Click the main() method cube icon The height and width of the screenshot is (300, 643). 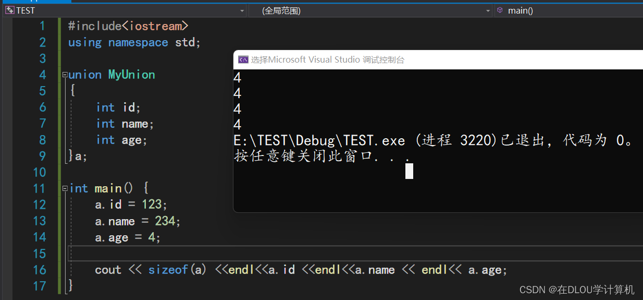pos(500,10)
